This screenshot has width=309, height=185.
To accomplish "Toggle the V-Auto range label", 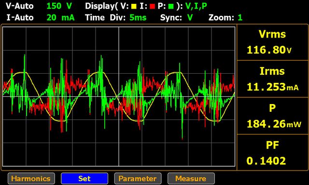I will coord(19,6).
